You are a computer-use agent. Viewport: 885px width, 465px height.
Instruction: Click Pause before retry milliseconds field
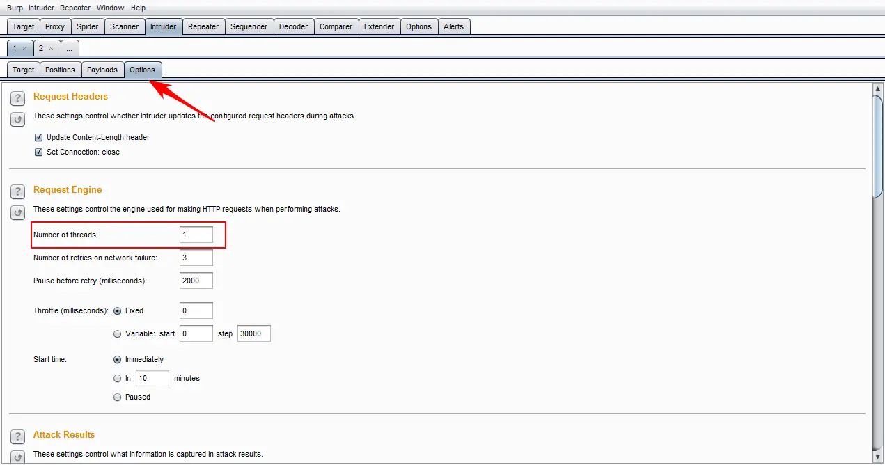click(196, 281)
